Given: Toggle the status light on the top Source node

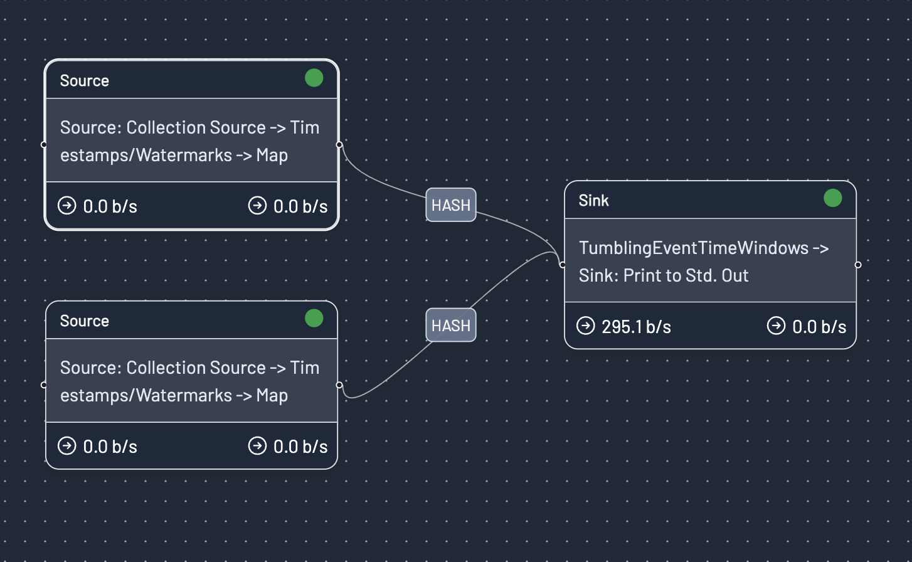Looking at the screenshot, I should [x=314, y=78].
